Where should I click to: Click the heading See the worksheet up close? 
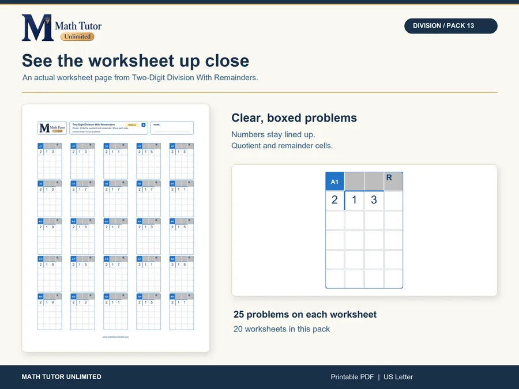pos(136,61)
